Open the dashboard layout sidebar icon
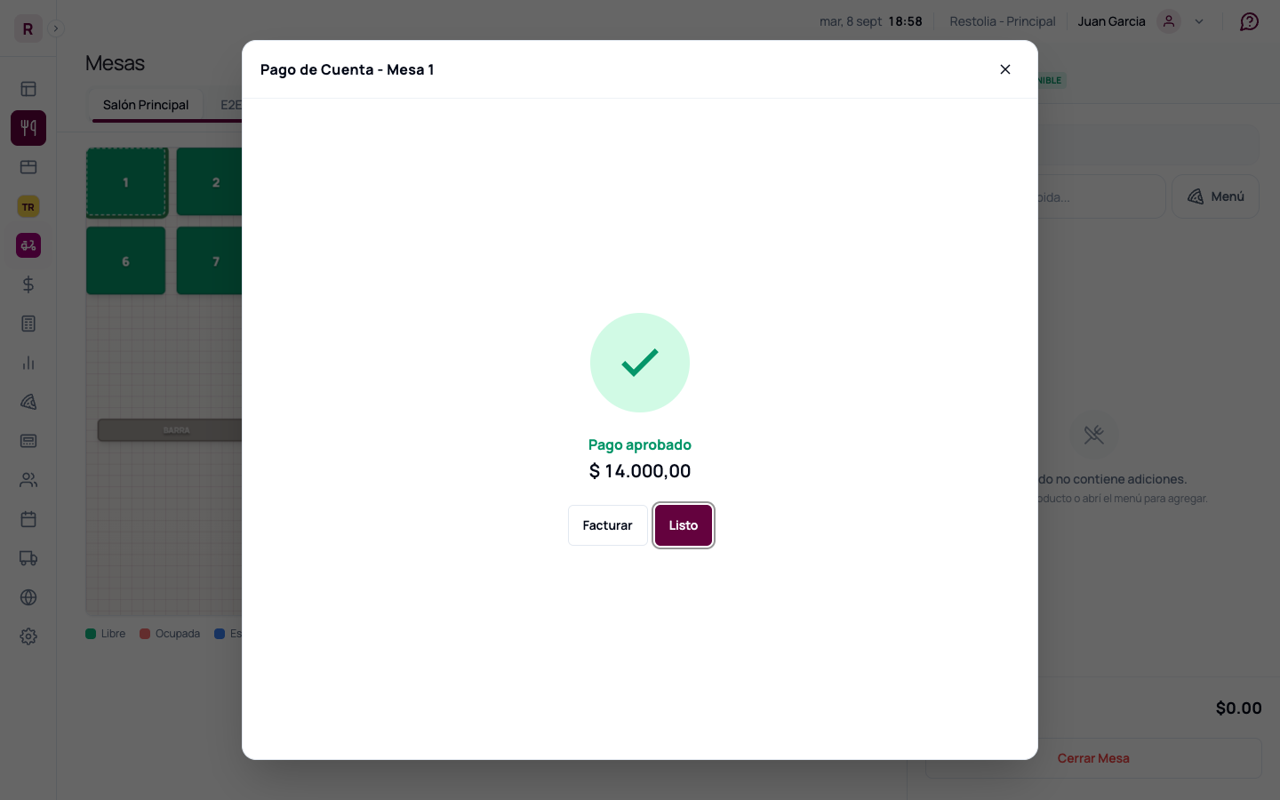 [28, 89]
